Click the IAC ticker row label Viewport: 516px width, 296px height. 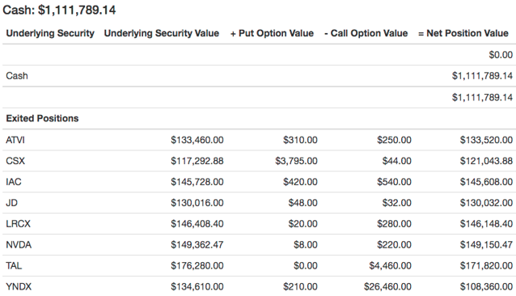pos(14,182)
